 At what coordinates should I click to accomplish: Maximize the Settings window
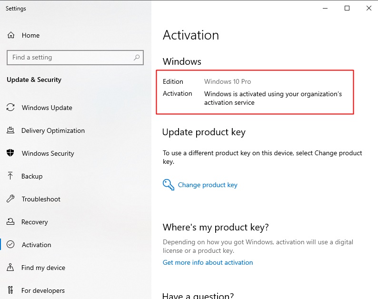[347, 8]
